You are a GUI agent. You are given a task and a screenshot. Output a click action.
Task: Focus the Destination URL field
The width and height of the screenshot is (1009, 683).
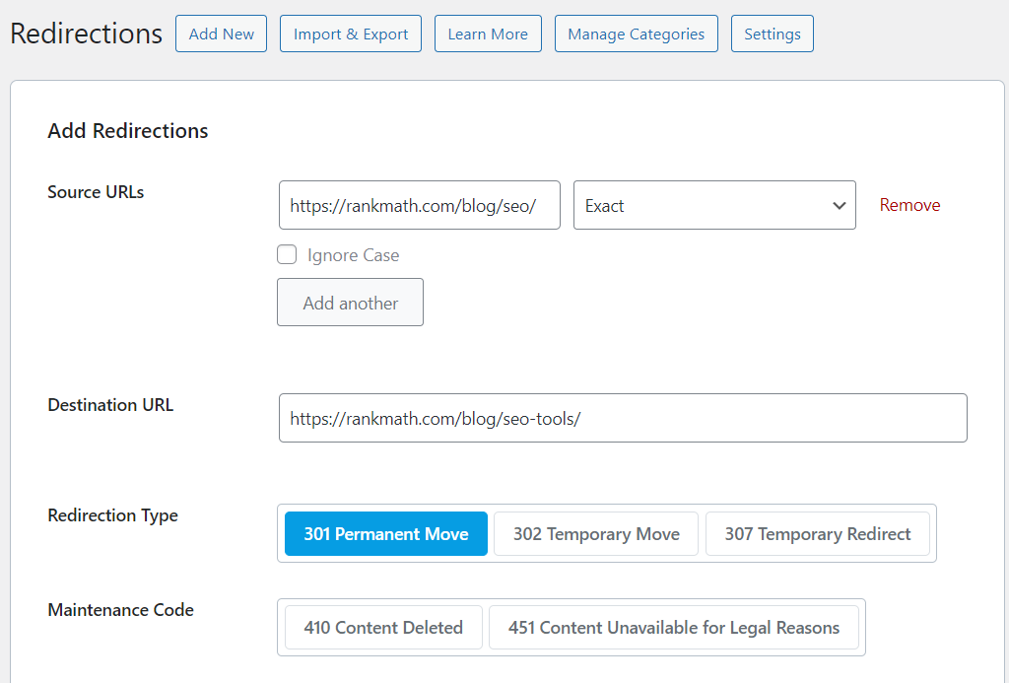coord(623,418)
